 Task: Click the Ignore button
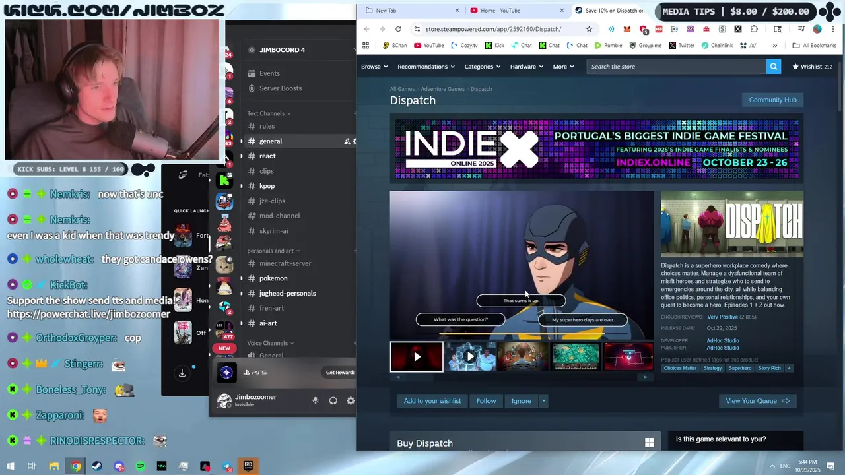(521, 401)
